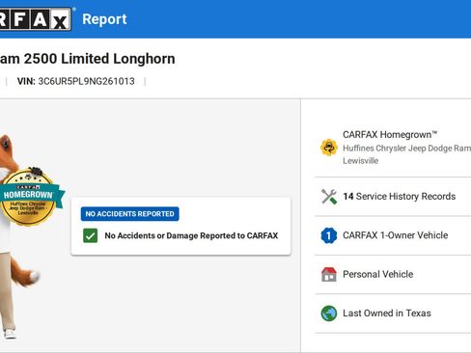Viewport: 471px width, 353px height.
Task: Click the Huffines Chrysler Jeep Dodge Ram dealer name
Action: tap(407, 149)
